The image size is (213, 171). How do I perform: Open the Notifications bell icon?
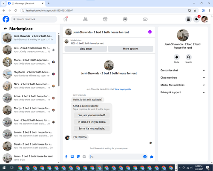(x=196, y=19)
